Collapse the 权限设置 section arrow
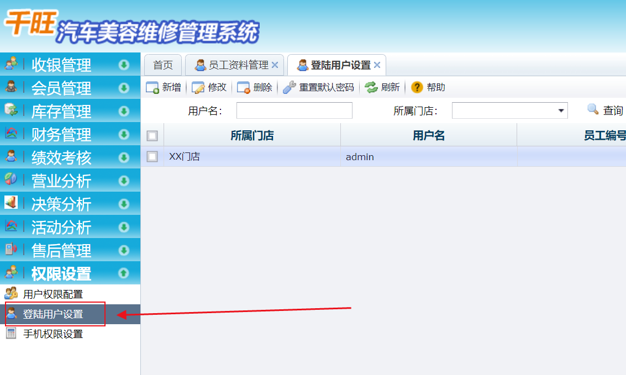The width and height of the screenshot is (626, 375). [x=124, y=273]
